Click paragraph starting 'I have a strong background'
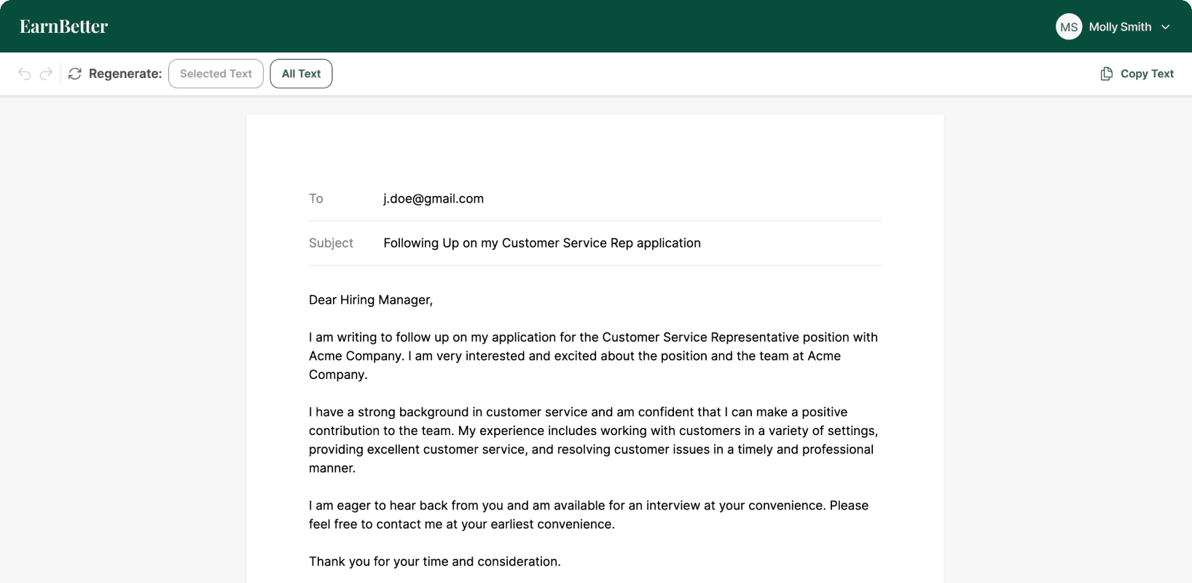The width and height of the screenshot is (1192, 583). (594, 440)
